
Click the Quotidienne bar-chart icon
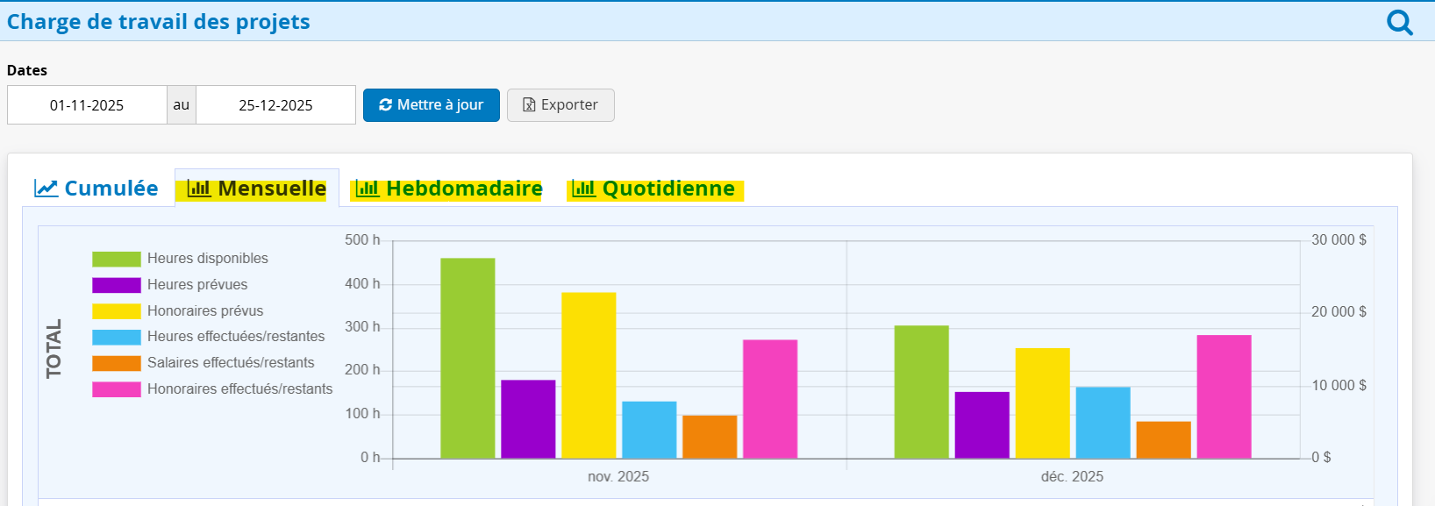click(x=583, y=189)
